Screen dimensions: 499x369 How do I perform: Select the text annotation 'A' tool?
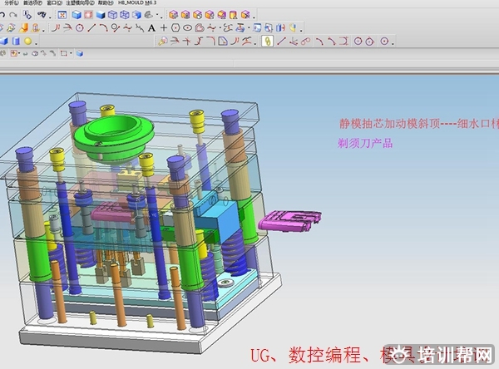click(x=151, y=27)
